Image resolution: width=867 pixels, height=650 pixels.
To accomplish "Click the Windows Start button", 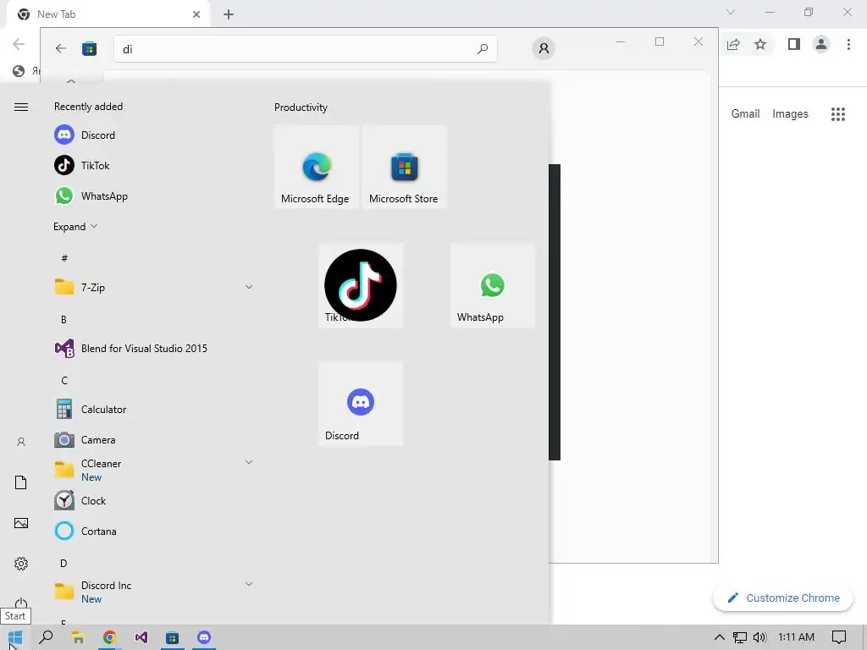I will (15, 638).
